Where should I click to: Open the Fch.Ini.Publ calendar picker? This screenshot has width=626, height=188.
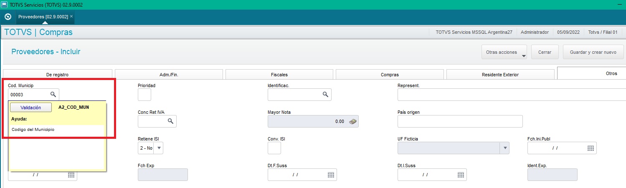[591, 148]
